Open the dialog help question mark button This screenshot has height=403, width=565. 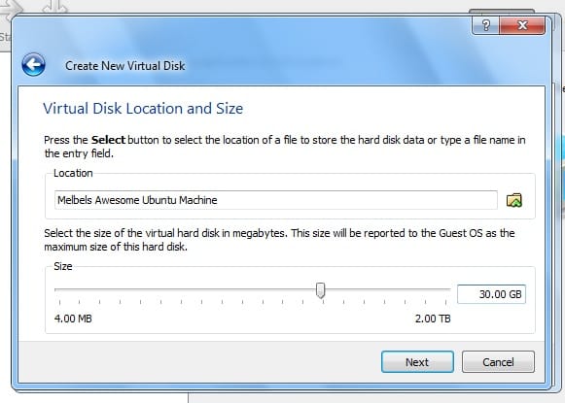click(485, 25)
